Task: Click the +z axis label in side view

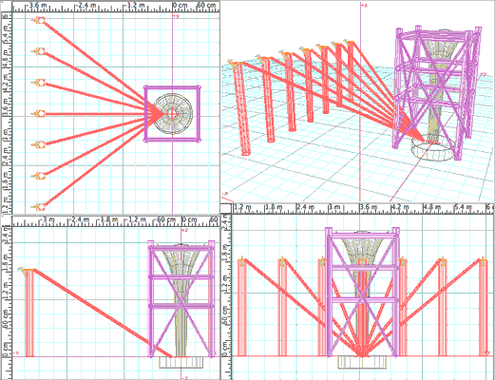Action: 184,230
